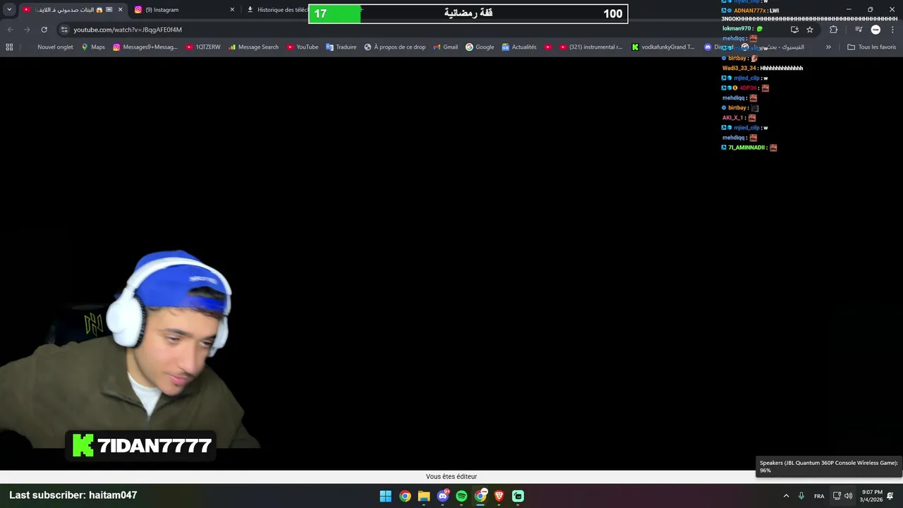
Task: Open the tab search dropdown arrow
Action: click(9, 10)
